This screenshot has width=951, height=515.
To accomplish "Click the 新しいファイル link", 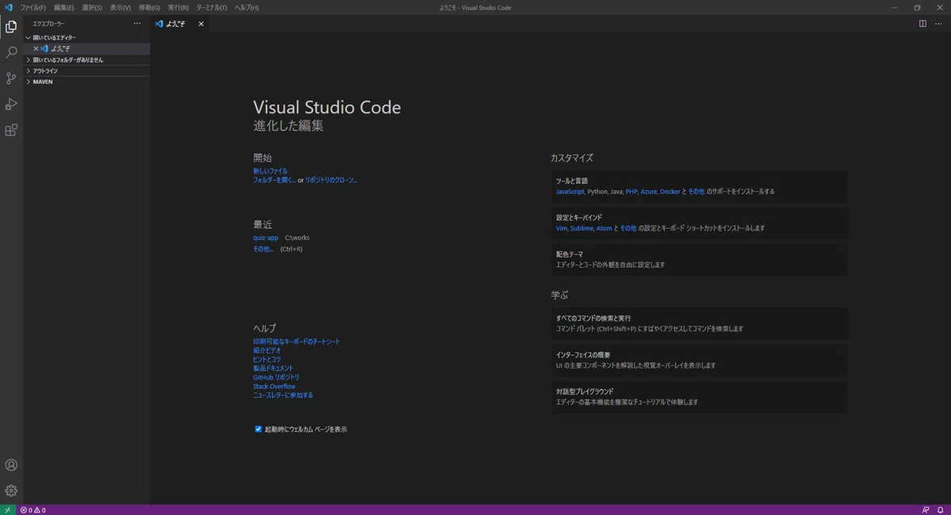I will point(270,171).
